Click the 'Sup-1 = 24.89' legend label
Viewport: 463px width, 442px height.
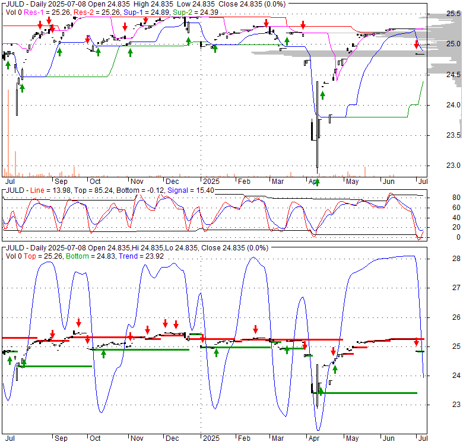147,12
